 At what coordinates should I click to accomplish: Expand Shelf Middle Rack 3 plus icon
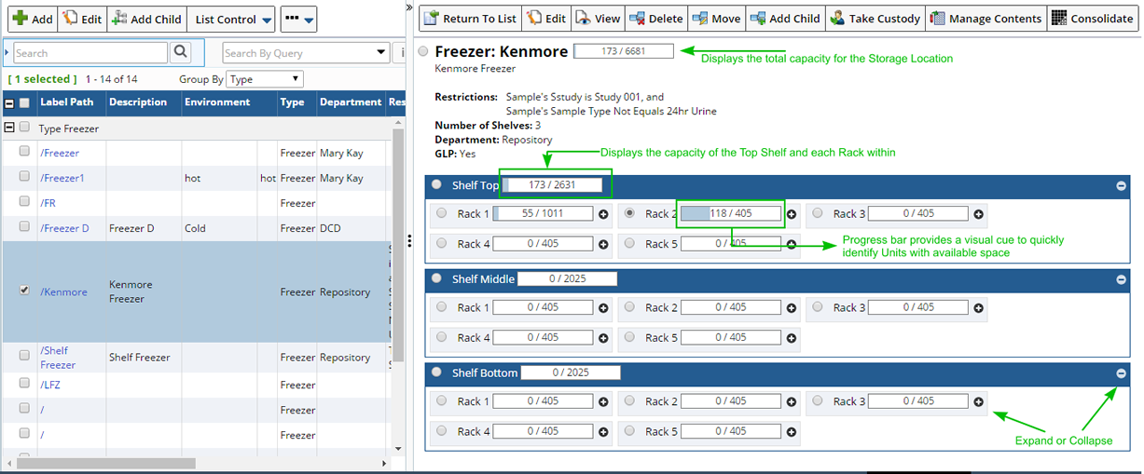point(979,307)
